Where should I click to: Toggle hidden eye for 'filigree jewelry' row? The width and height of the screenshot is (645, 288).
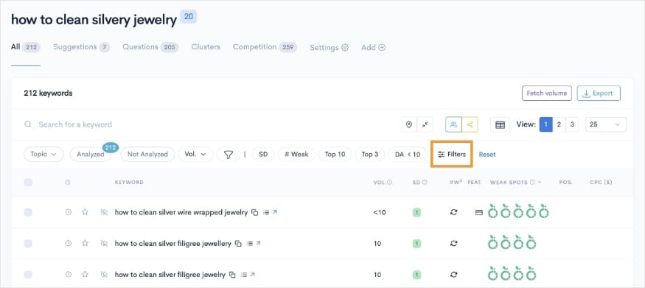point(104,275)
